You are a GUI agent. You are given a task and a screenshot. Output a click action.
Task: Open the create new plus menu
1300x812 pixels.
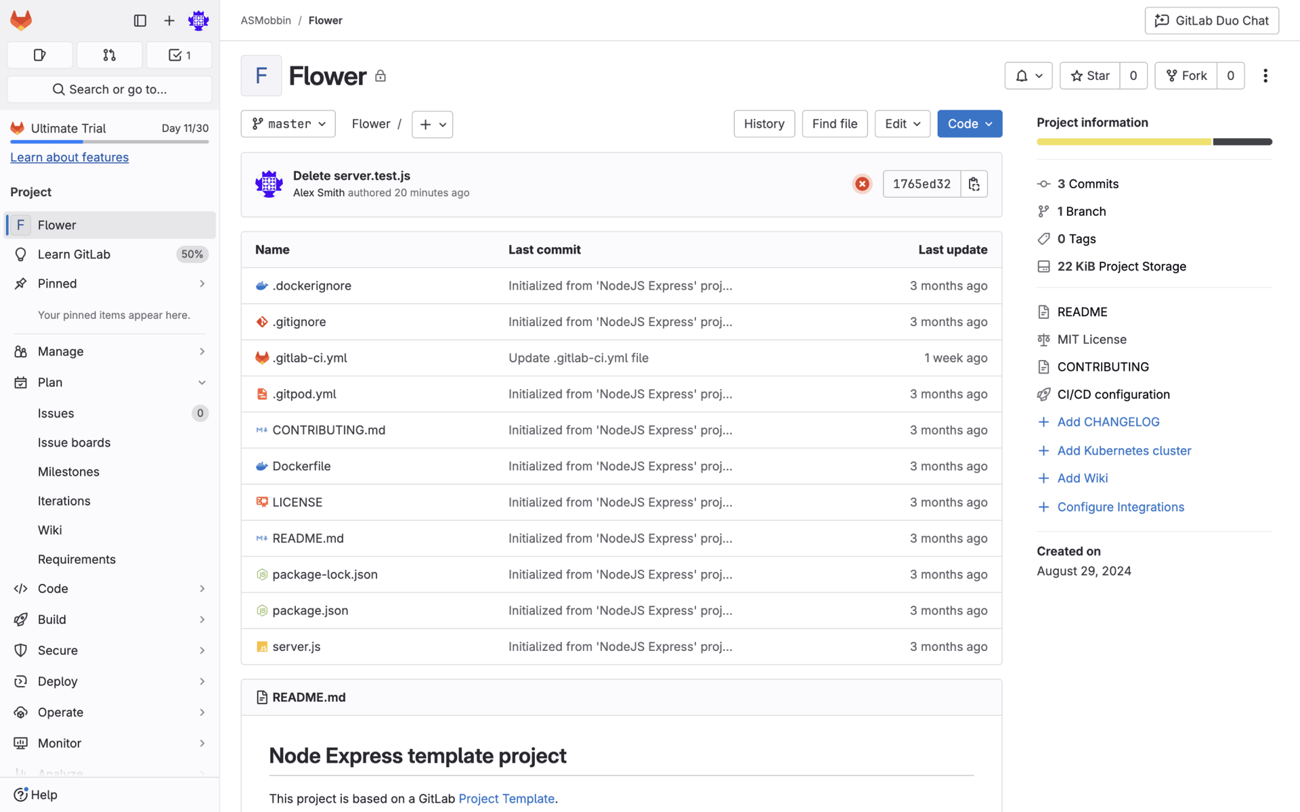click(x=169, y=20)
